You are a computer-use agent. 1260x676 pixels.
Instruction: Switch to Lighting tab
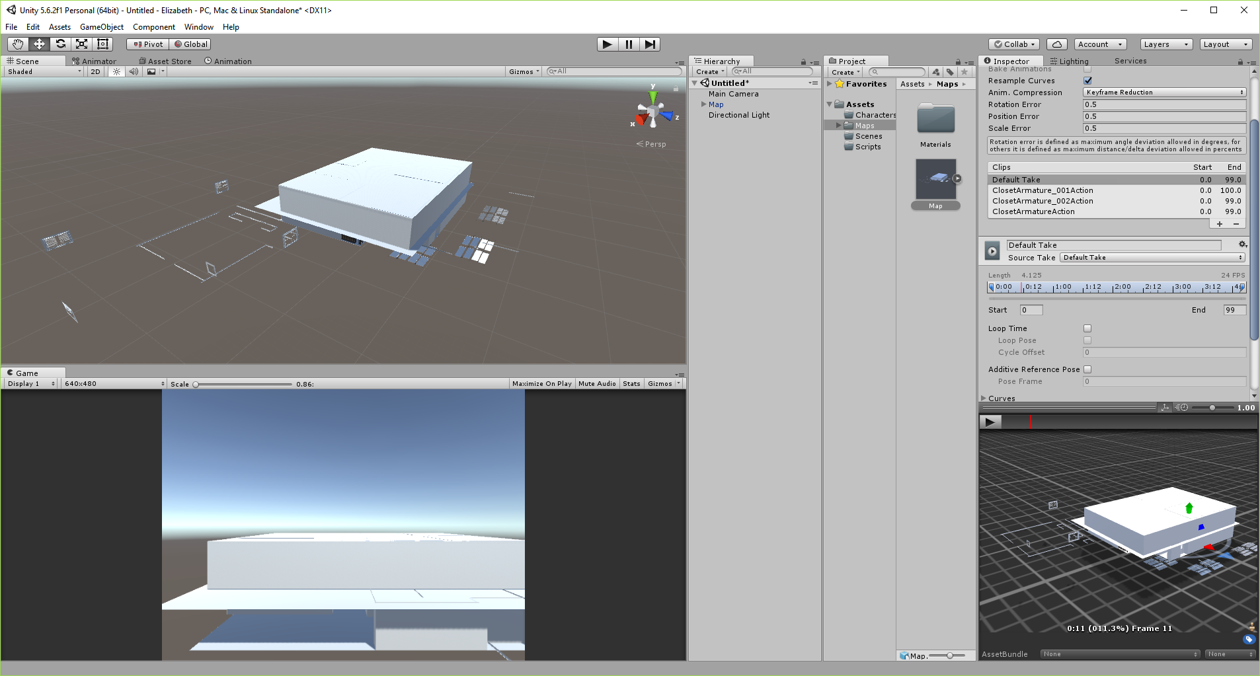[1069, 61]
